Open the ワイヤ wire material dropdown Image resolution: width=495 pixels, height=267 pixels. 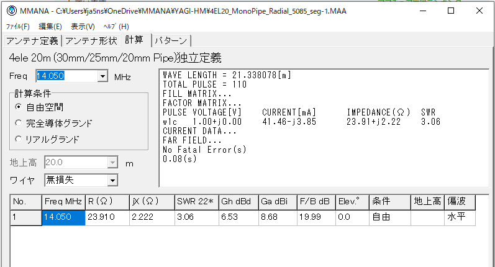pos(112,180)
